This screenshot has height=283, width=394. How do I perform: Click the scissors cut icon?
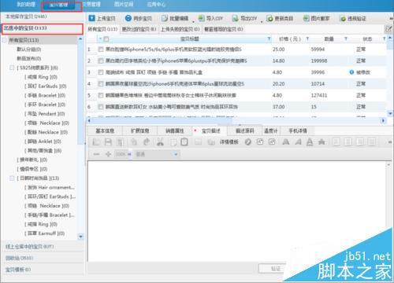[x=160, y=142]
